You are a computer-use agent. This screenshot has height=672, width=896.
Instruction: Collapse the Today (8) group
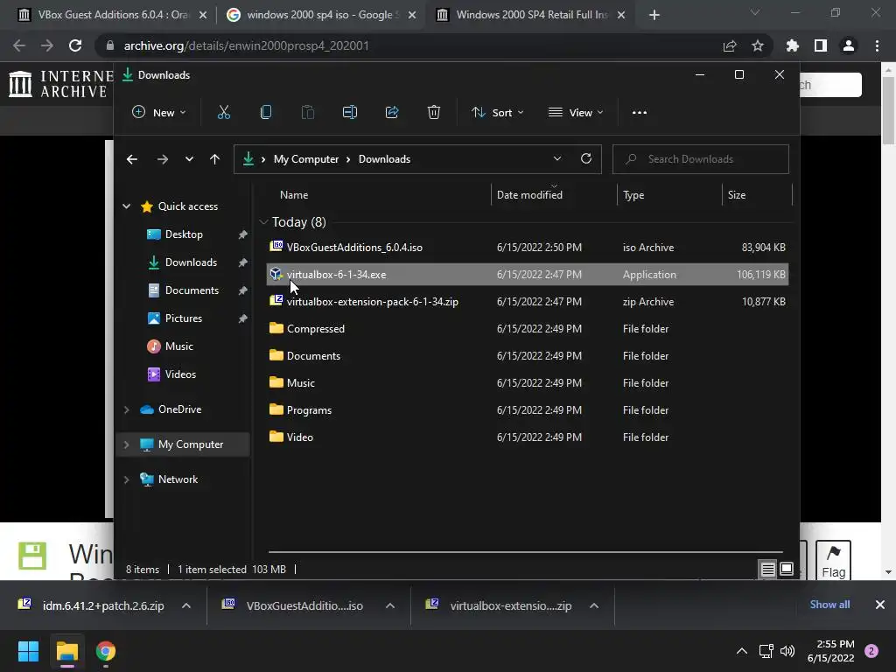pyautogui.click(x=263, y=221)
